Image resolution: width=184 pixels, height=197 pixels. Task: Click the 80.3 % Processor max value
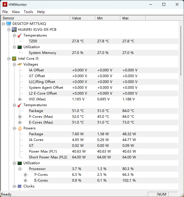pyautogui.click(x=128, y=169)
